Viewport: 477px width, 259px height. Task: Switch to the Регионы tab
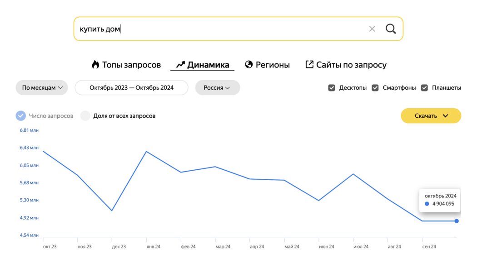(268, 65)
